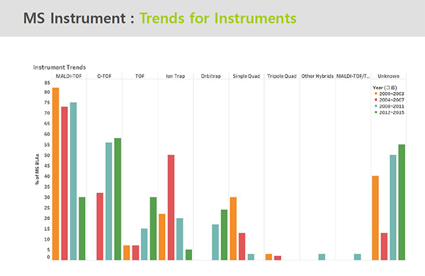The image size is (425, 276).
Task: Click the teal Other Hybrids bar
Action: click(x=322, y=257)
